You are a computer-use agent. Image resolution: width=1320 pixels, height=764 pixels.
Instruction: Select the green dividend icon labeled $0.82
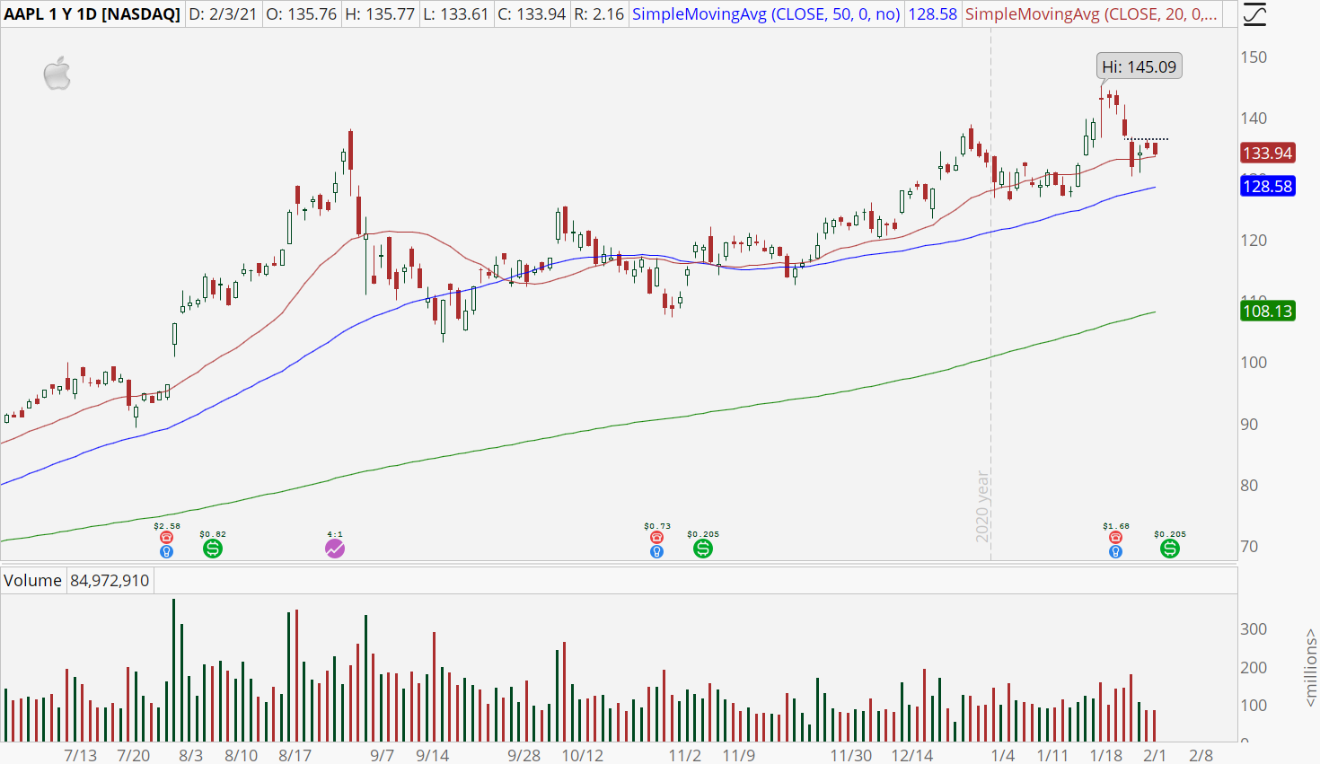coord(213,548)
